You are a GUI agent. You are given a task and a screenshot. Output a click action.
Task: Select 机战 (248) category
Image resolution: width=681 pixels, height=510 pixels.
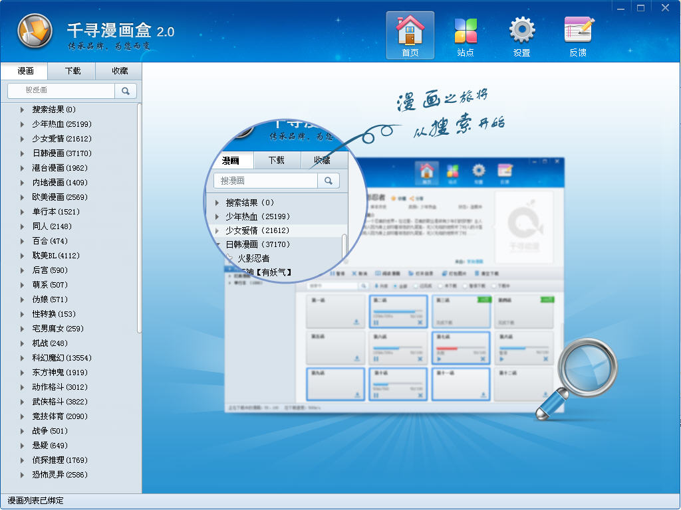click(50, 343)
